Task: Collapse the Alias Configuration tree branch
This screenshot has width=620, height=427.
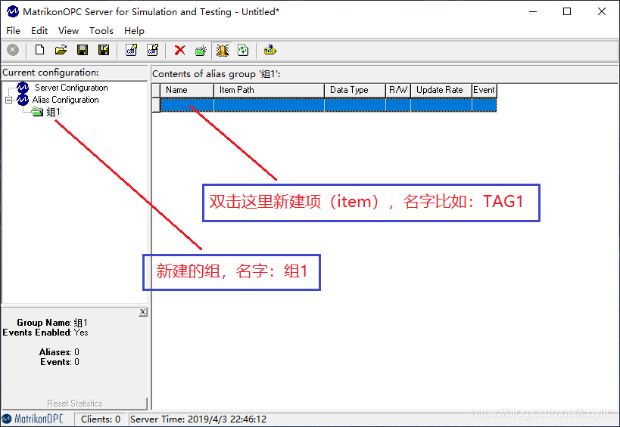Action: point(8,100)
